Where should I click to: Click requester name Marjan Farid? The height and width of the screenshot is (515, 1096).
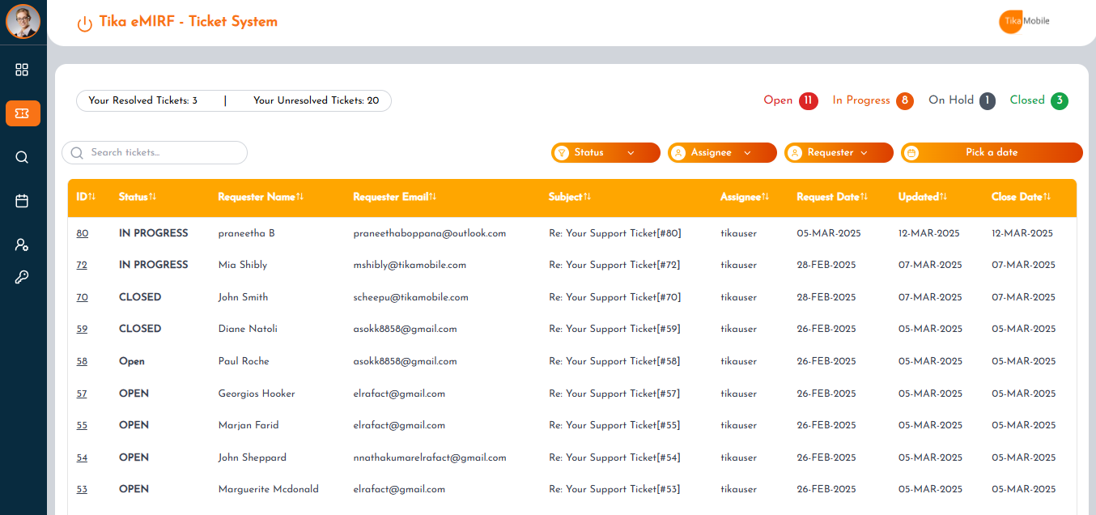tap(249, 425)
